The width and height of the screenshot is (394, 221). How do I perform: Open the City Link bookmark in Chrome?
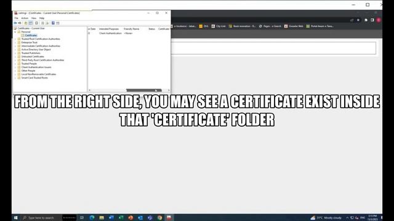pos(219,26)
